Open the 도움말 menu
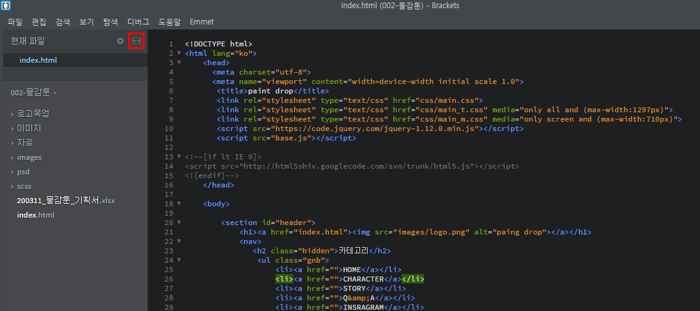 pos(169,21)
